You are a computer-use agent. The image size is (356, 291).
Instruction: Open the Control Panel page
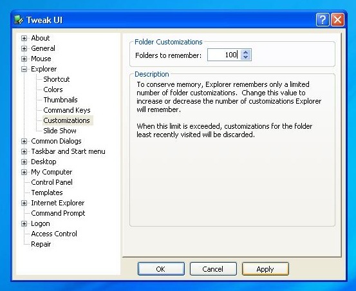tap(52, 182)
